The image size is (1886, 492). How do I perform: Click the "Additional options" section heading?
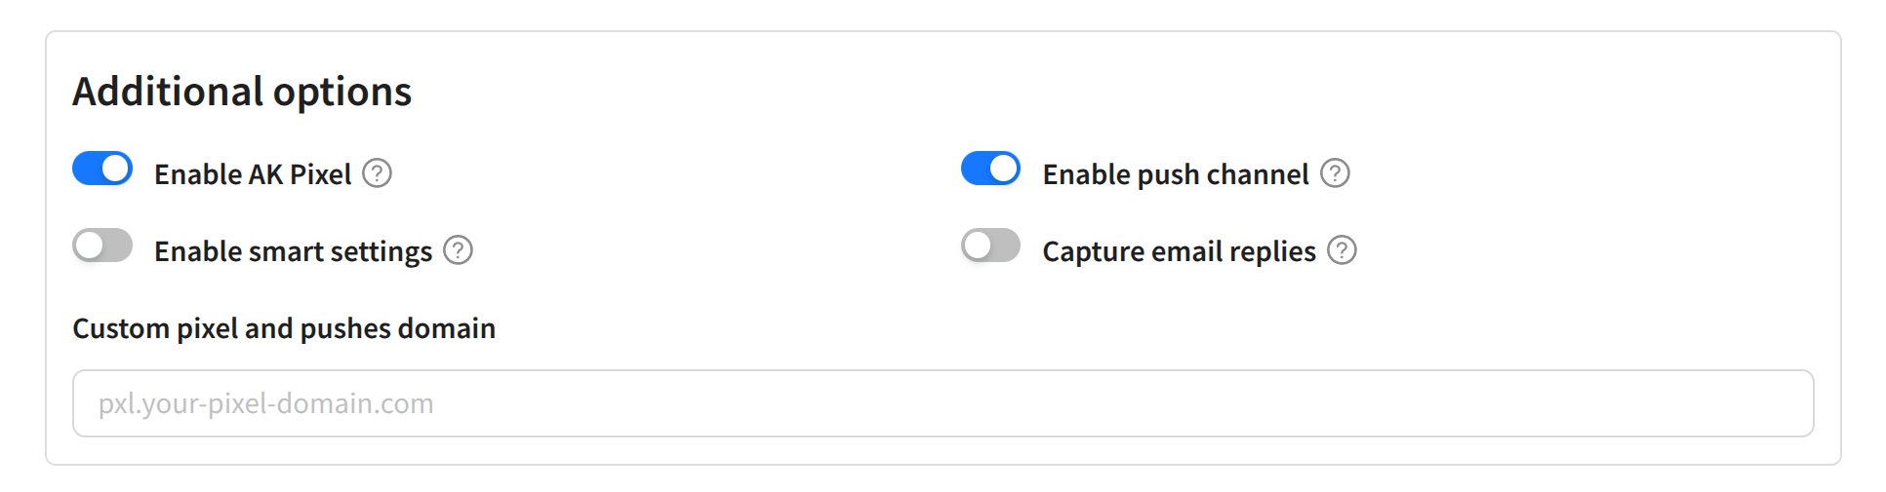(242, 92)
